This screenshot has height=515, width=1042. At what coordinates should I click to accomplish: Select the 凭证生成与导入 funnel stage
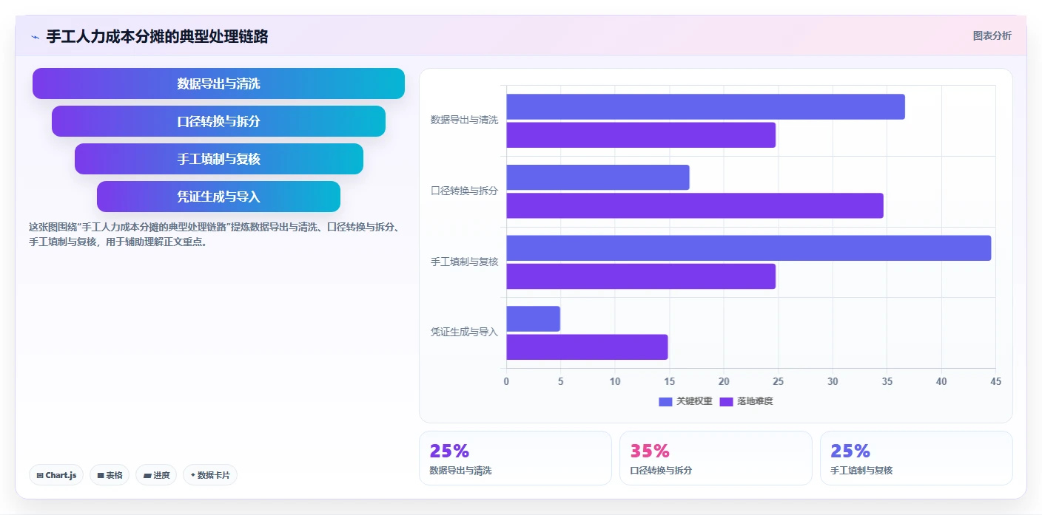point(218,197)
